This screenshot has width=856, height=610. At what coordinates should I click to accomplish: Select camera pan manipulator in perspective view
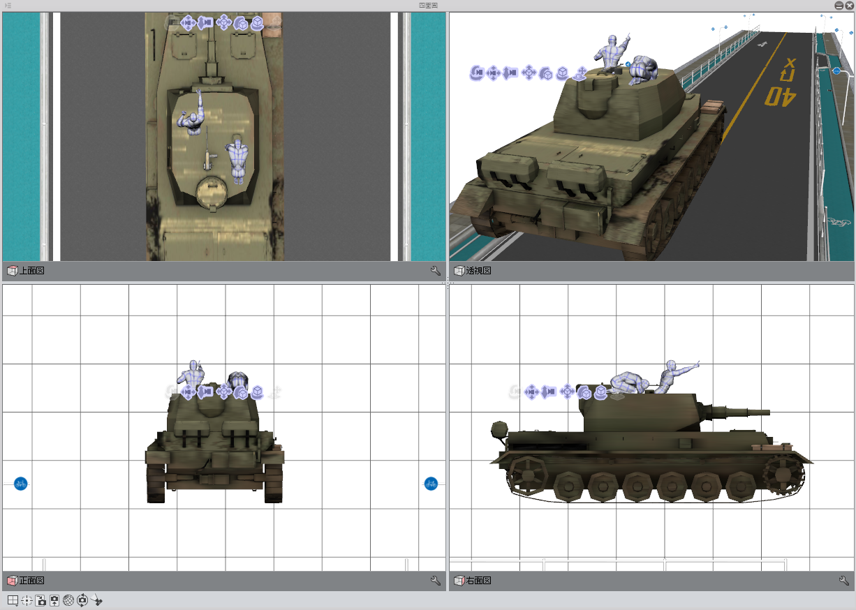[x=494, y=73]
